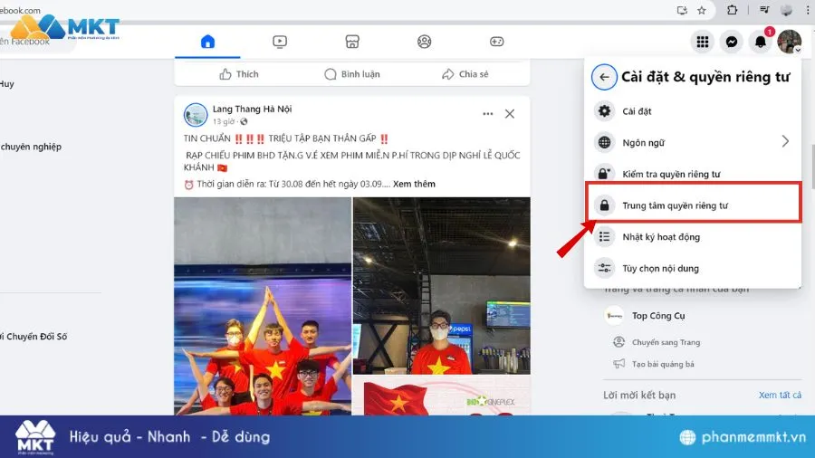Click the gear icon beside Cài đặt

coord(604,111)
